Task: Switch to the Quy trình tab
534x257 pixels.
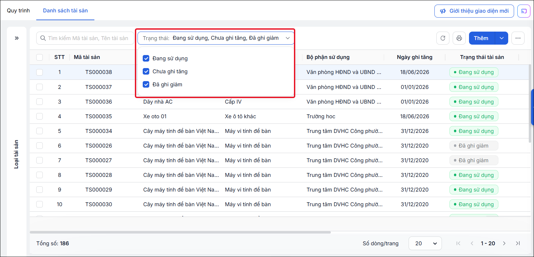Action: 18,10
